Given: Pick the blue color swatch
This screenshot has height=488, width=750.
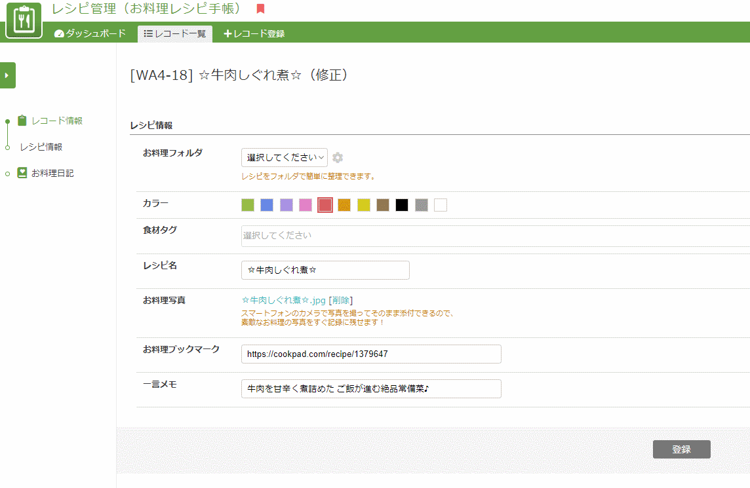Looking at the screenshot, I should coord(267,205).
